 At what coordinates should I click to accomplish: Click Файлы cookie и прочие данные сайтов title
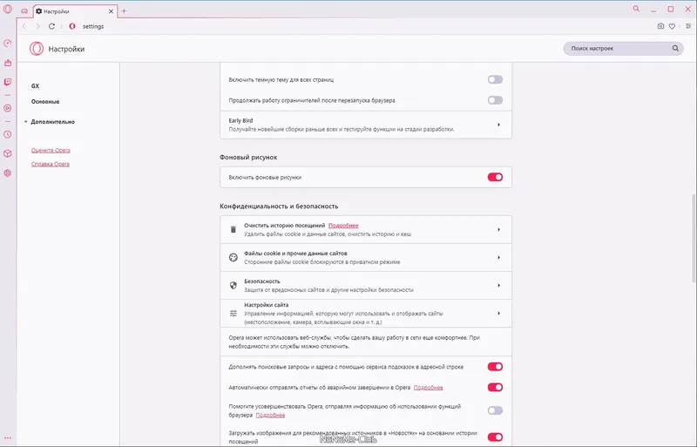click(x=295, y=254)
